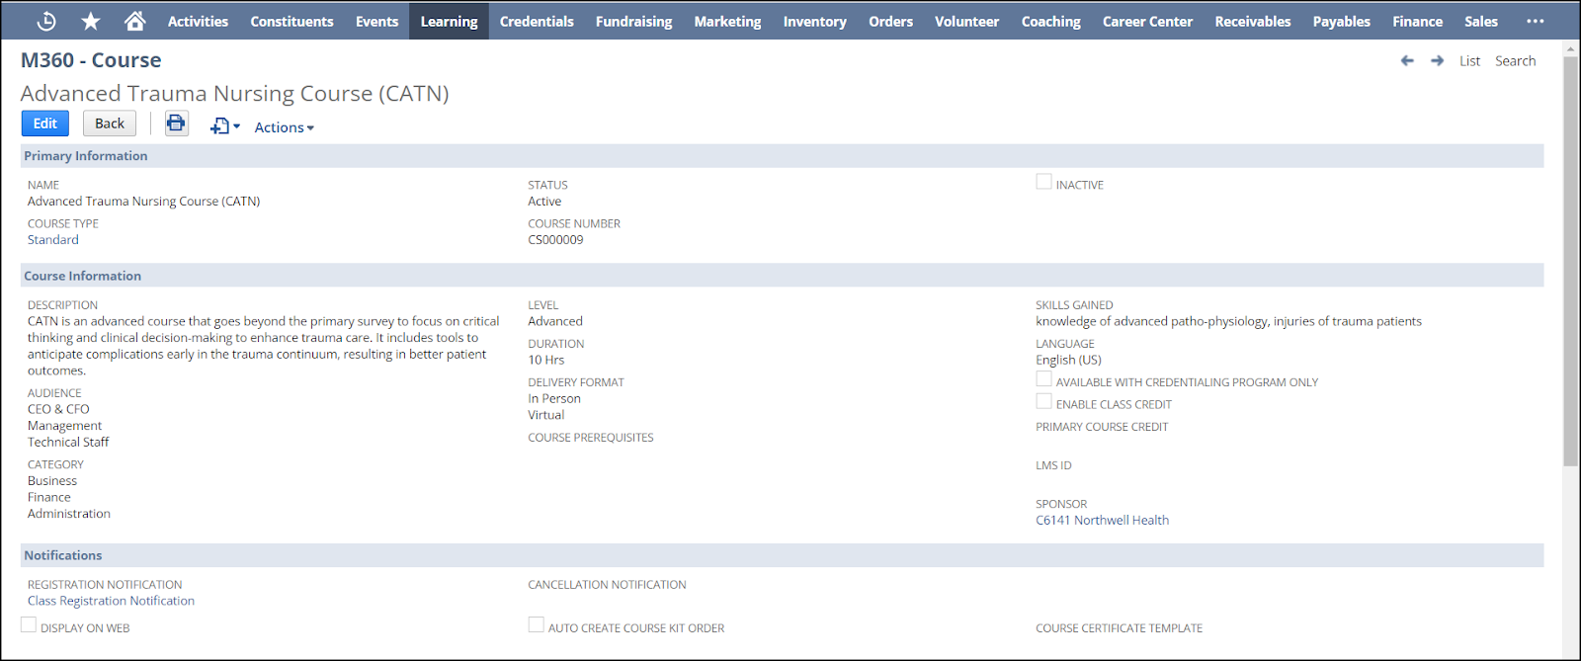Open the three-dot overflow menu in navigation bar
1581x661 pixels.
point(1535,21)
